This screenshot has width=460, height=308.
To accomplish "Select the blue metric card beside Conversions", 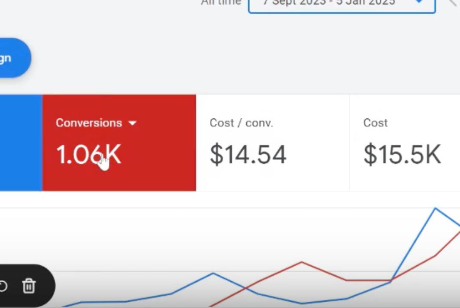I will pyautogui.click(x=21, y=143).
